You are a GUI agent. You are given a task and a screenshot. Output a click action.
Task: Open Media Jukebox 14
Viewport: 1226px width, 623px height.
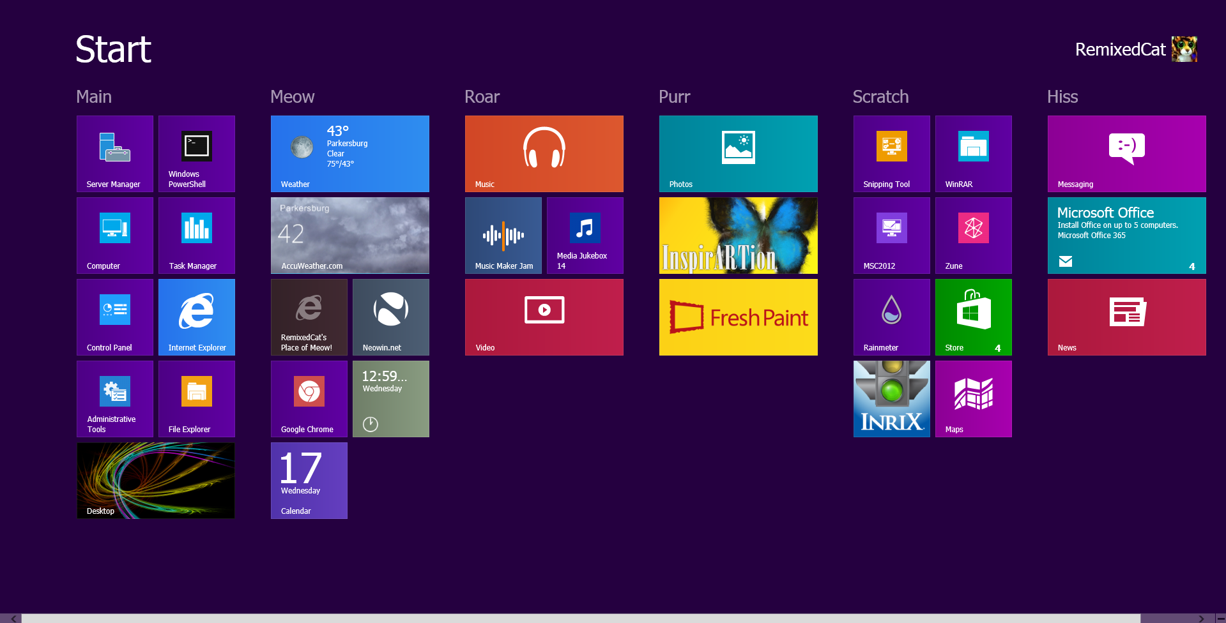tap(585, 235)
